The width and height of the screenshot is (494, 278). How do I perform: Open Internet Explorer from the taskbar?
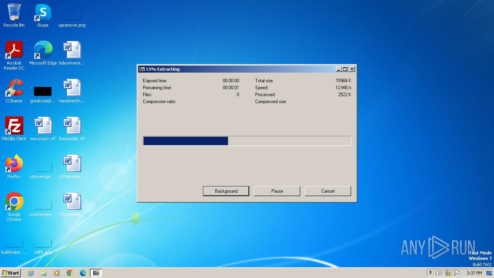point(30,273)
